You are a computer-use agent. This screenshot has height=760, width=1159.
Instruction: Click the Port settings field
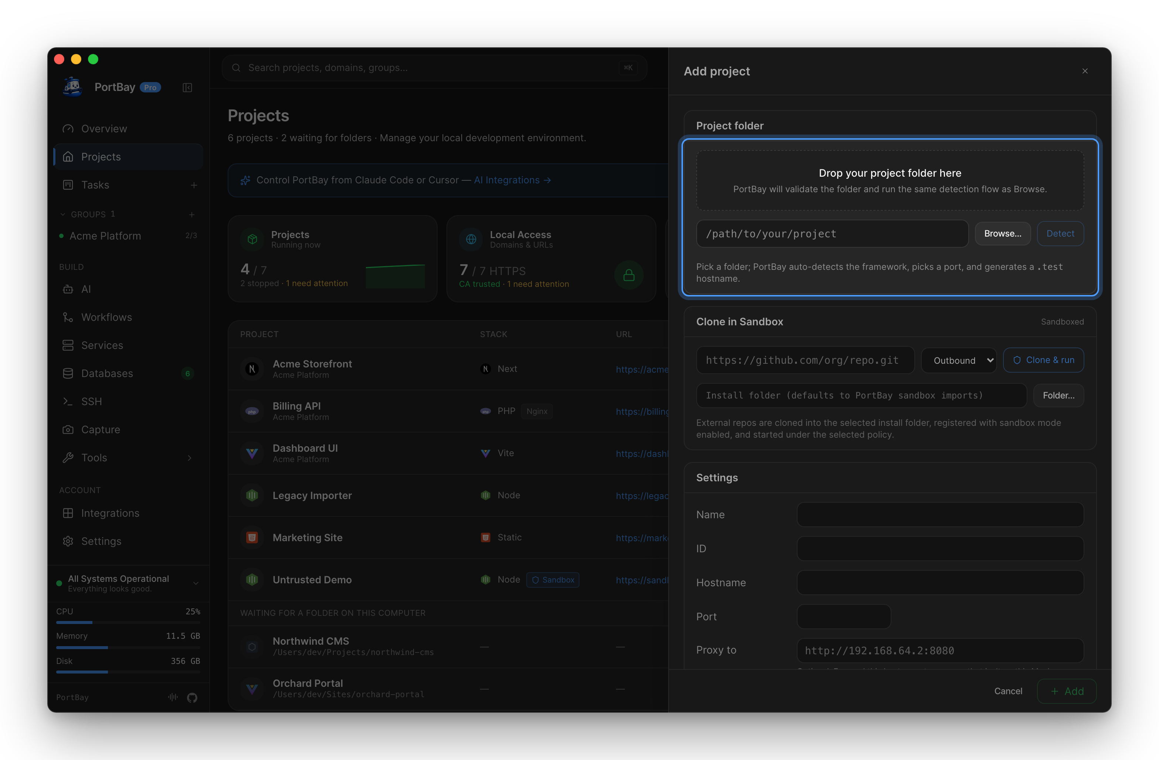click(844, 617)
